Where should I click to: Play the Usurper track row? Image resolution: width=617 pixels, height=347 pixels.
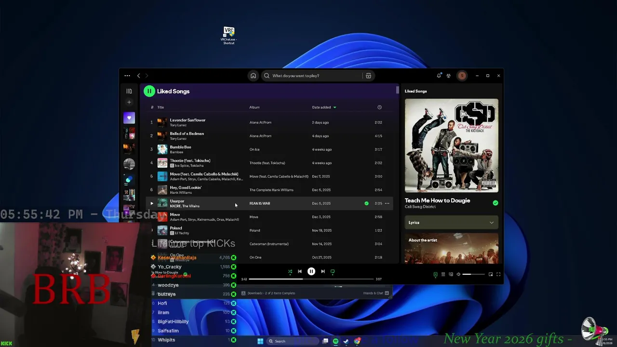151,203
